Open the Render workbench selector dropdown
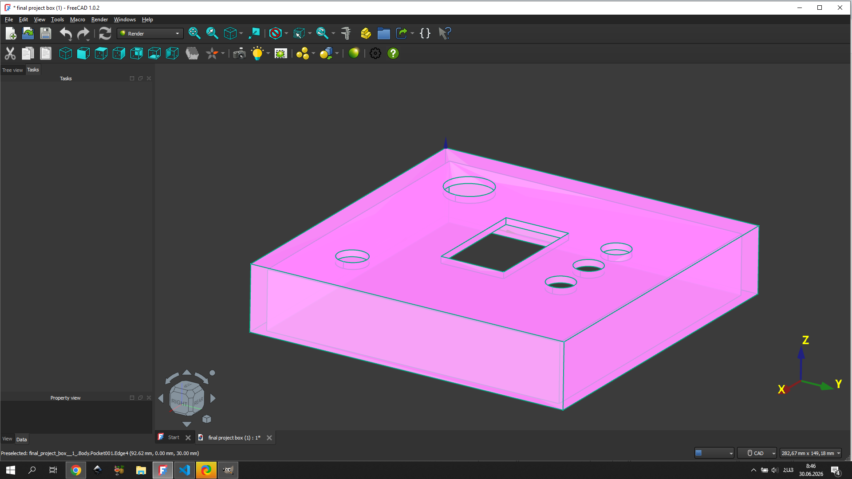This screenshot has height=479, width=852. pos(150,33)
